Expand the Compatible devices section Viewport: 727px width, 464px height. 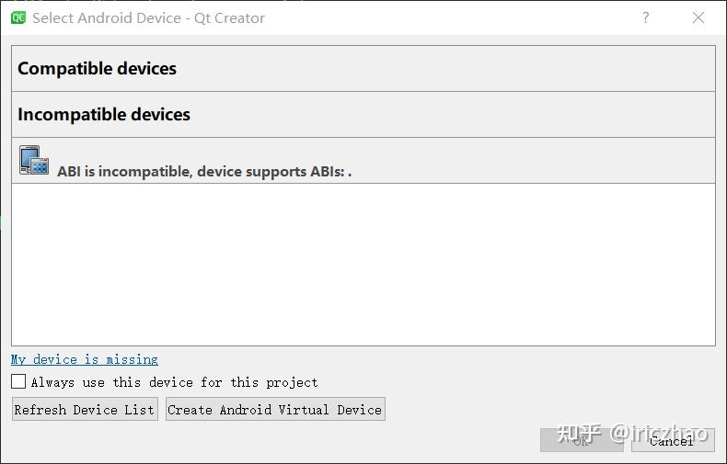(x=97, y=69)
